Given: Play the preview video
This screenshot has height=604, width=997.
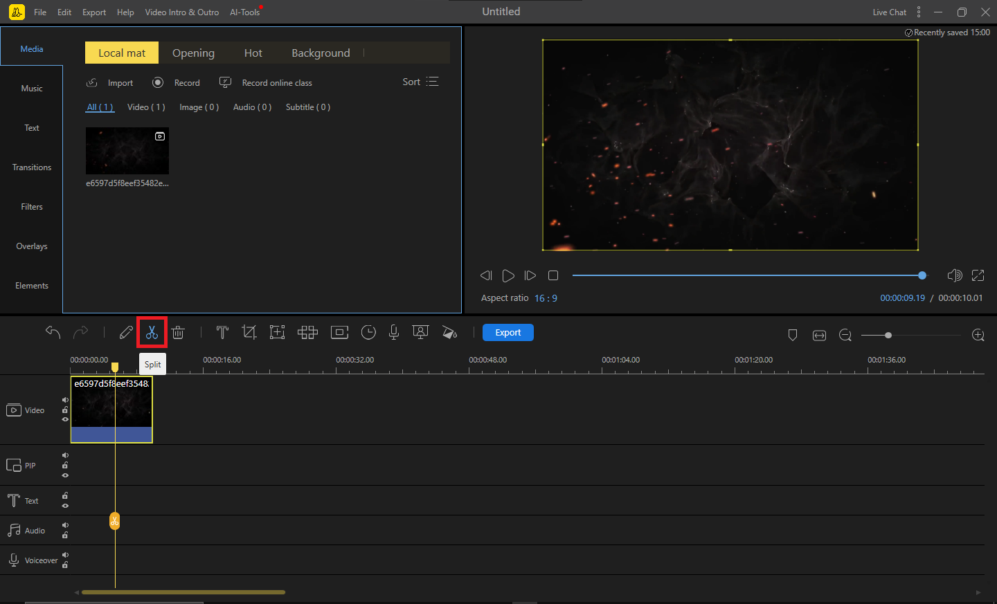Looking at the screenshot, I should point(508,275).
